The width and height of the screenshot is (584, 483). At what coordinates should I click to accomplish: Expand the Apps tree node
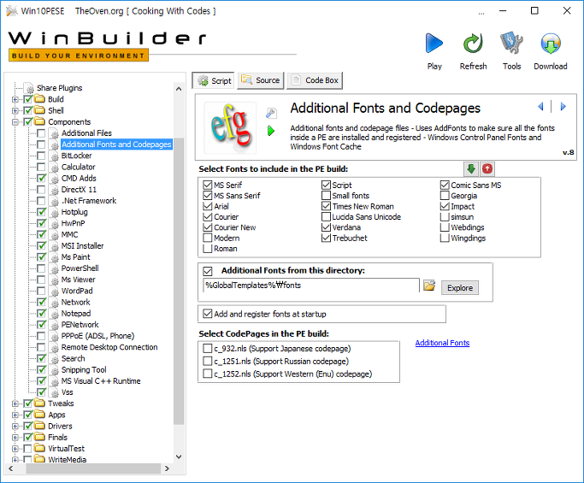pos(15,415)
